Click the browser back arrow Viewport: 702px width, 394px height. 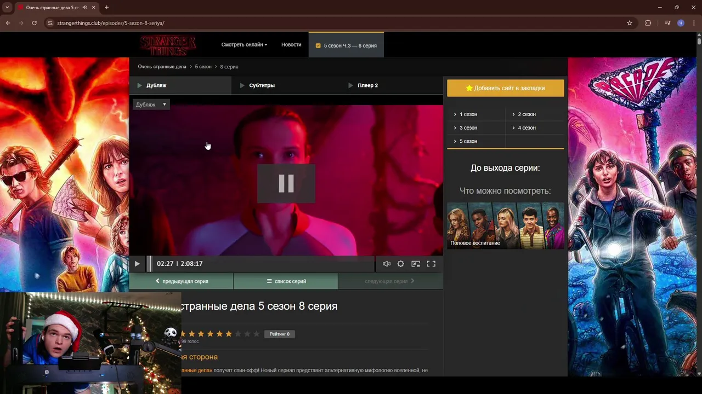8,23
